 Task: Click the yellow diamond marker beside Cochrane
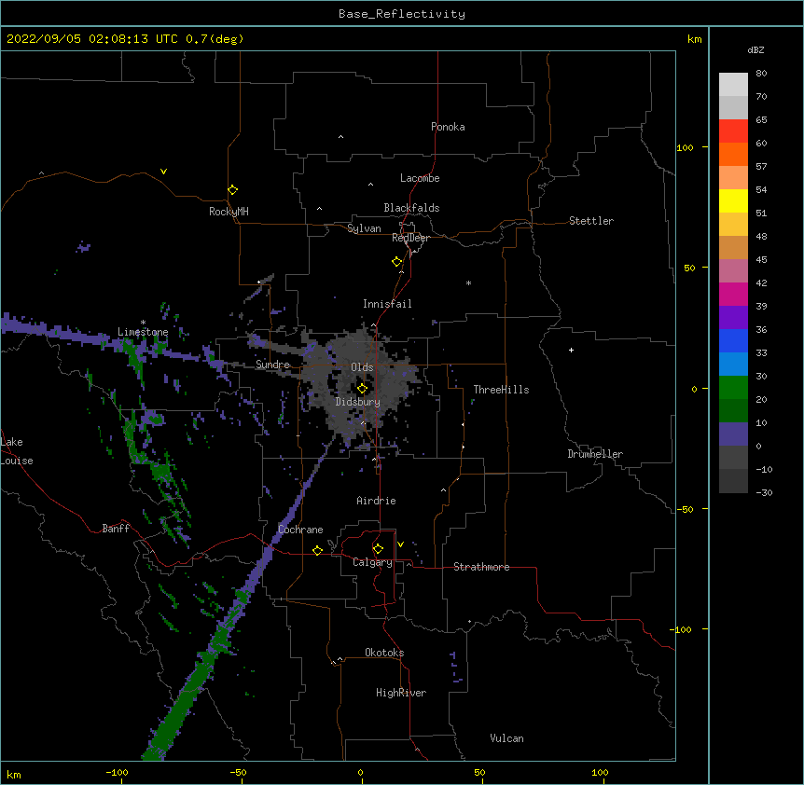tap(317, 550)
